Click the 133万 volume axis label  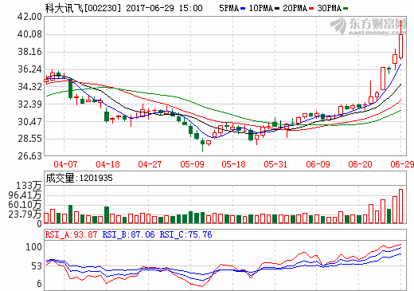pyautogui.click(x=29, y=186)
